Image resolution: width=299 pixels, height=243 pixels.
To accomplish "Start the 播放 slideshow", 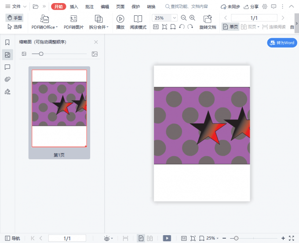I will coord(120,22).
